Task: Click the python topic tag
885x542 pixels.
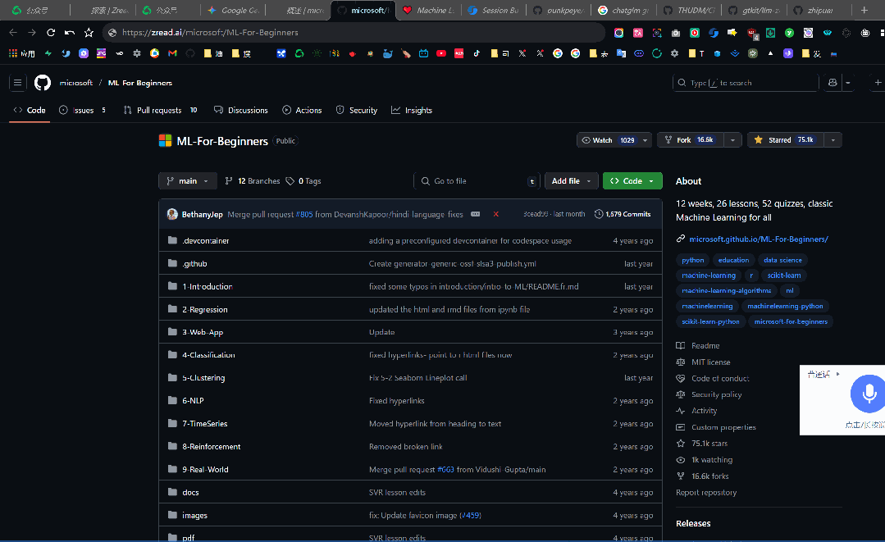Action: (692, 260)
